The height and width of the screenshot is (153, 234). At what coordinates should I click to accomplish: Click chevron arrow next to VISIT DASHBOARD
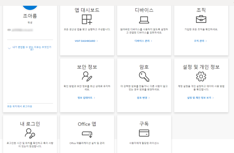point(97,41)
